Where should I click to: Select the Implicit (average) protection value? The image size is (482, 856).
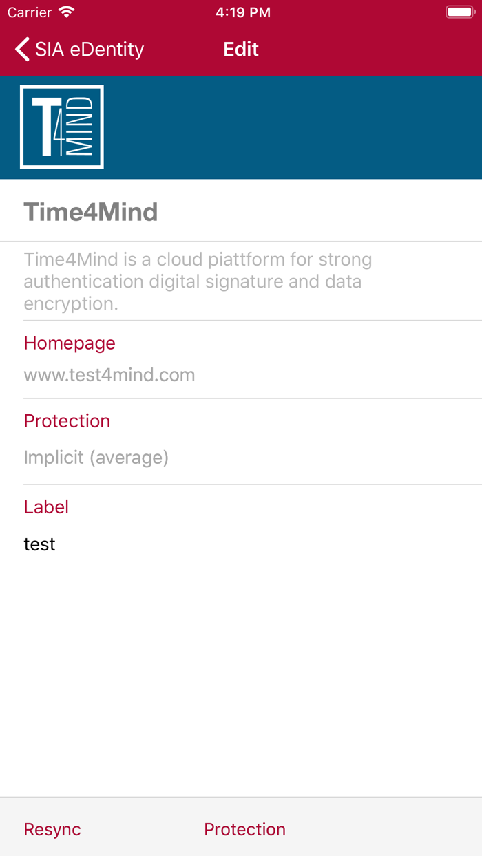click(x=96, y=457)
